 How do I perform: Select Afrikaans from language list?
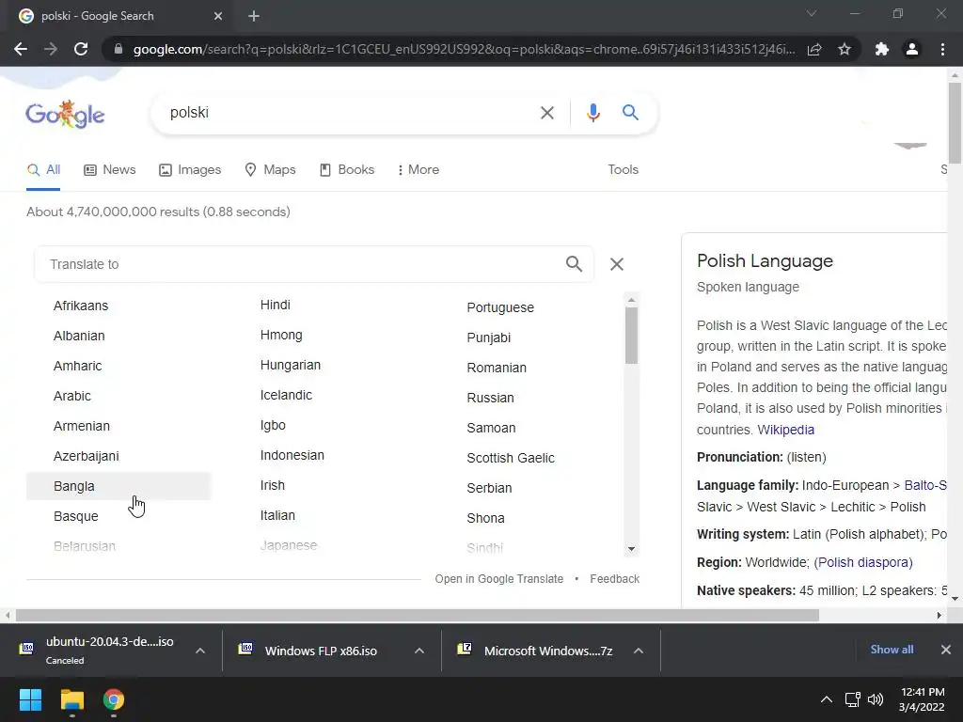81,306
